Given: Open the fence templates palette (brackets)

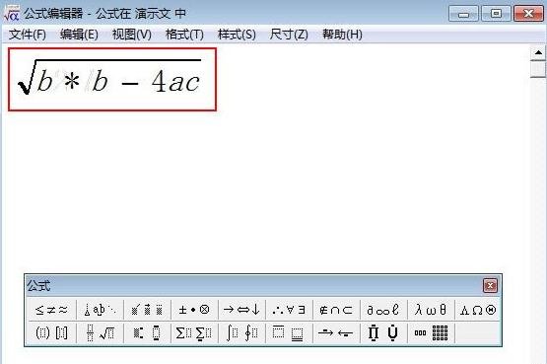Looking at the screenshot, I should pyautogui.click(x=51, y=332).
